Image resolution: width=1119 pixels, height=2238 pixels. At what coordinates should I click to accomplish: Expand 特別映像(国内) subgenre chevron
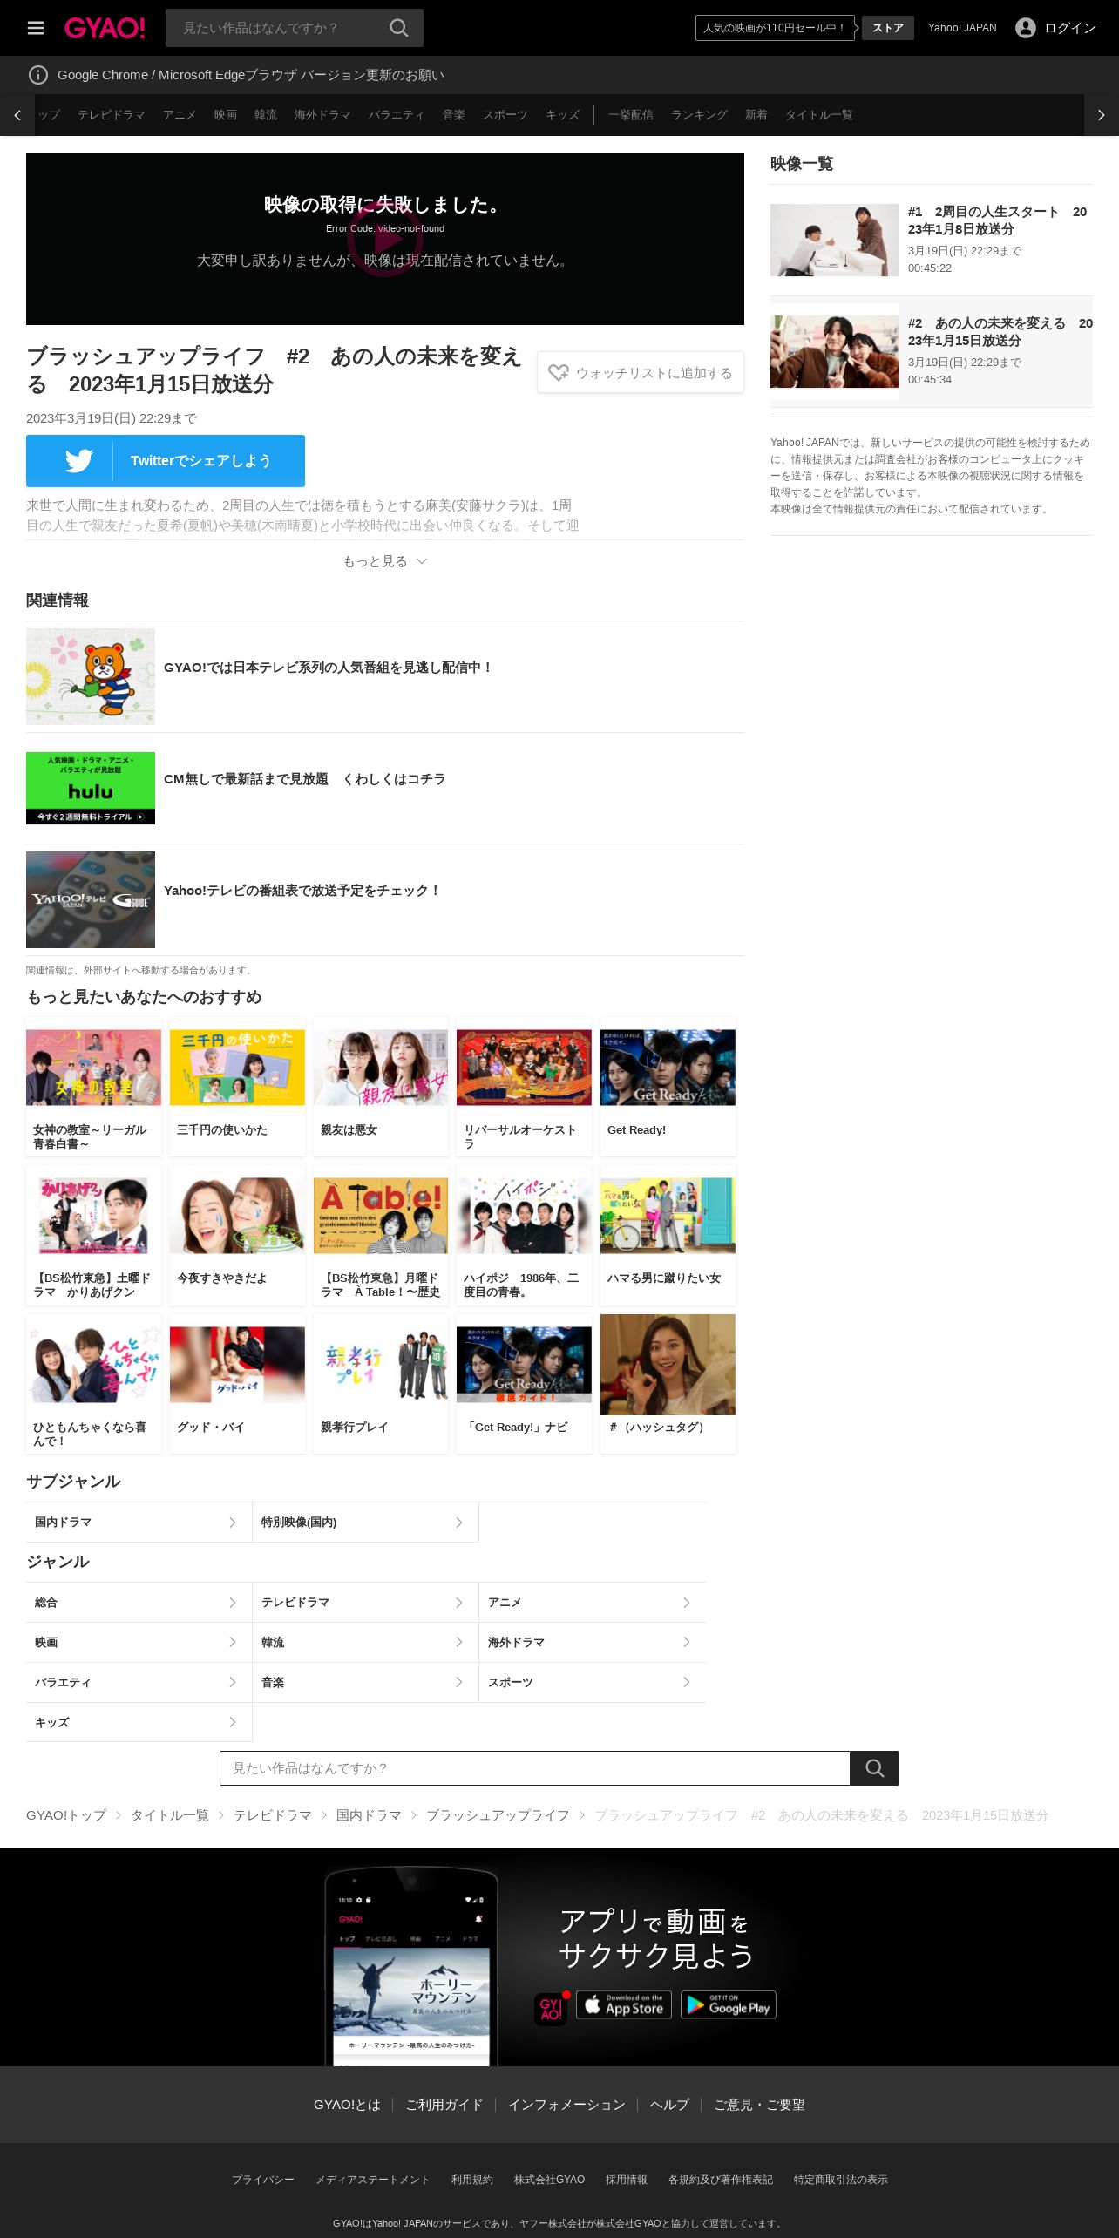click(x=458, y=1523)
